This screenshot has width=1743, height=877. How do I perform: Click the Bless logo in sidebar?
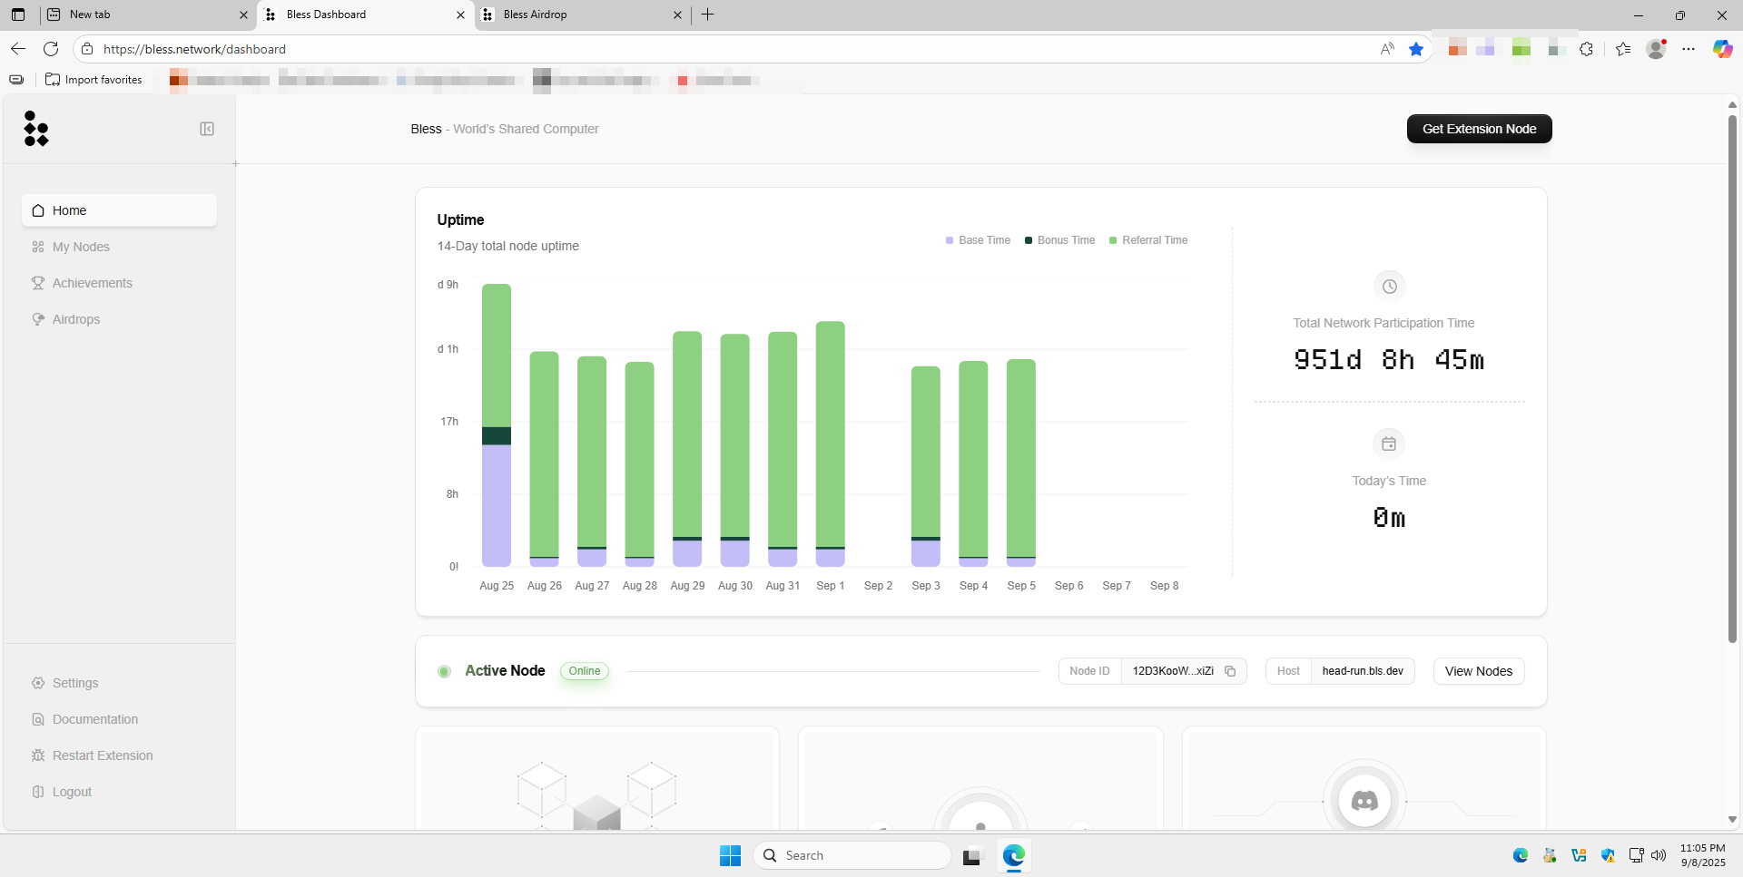point(36,129)
